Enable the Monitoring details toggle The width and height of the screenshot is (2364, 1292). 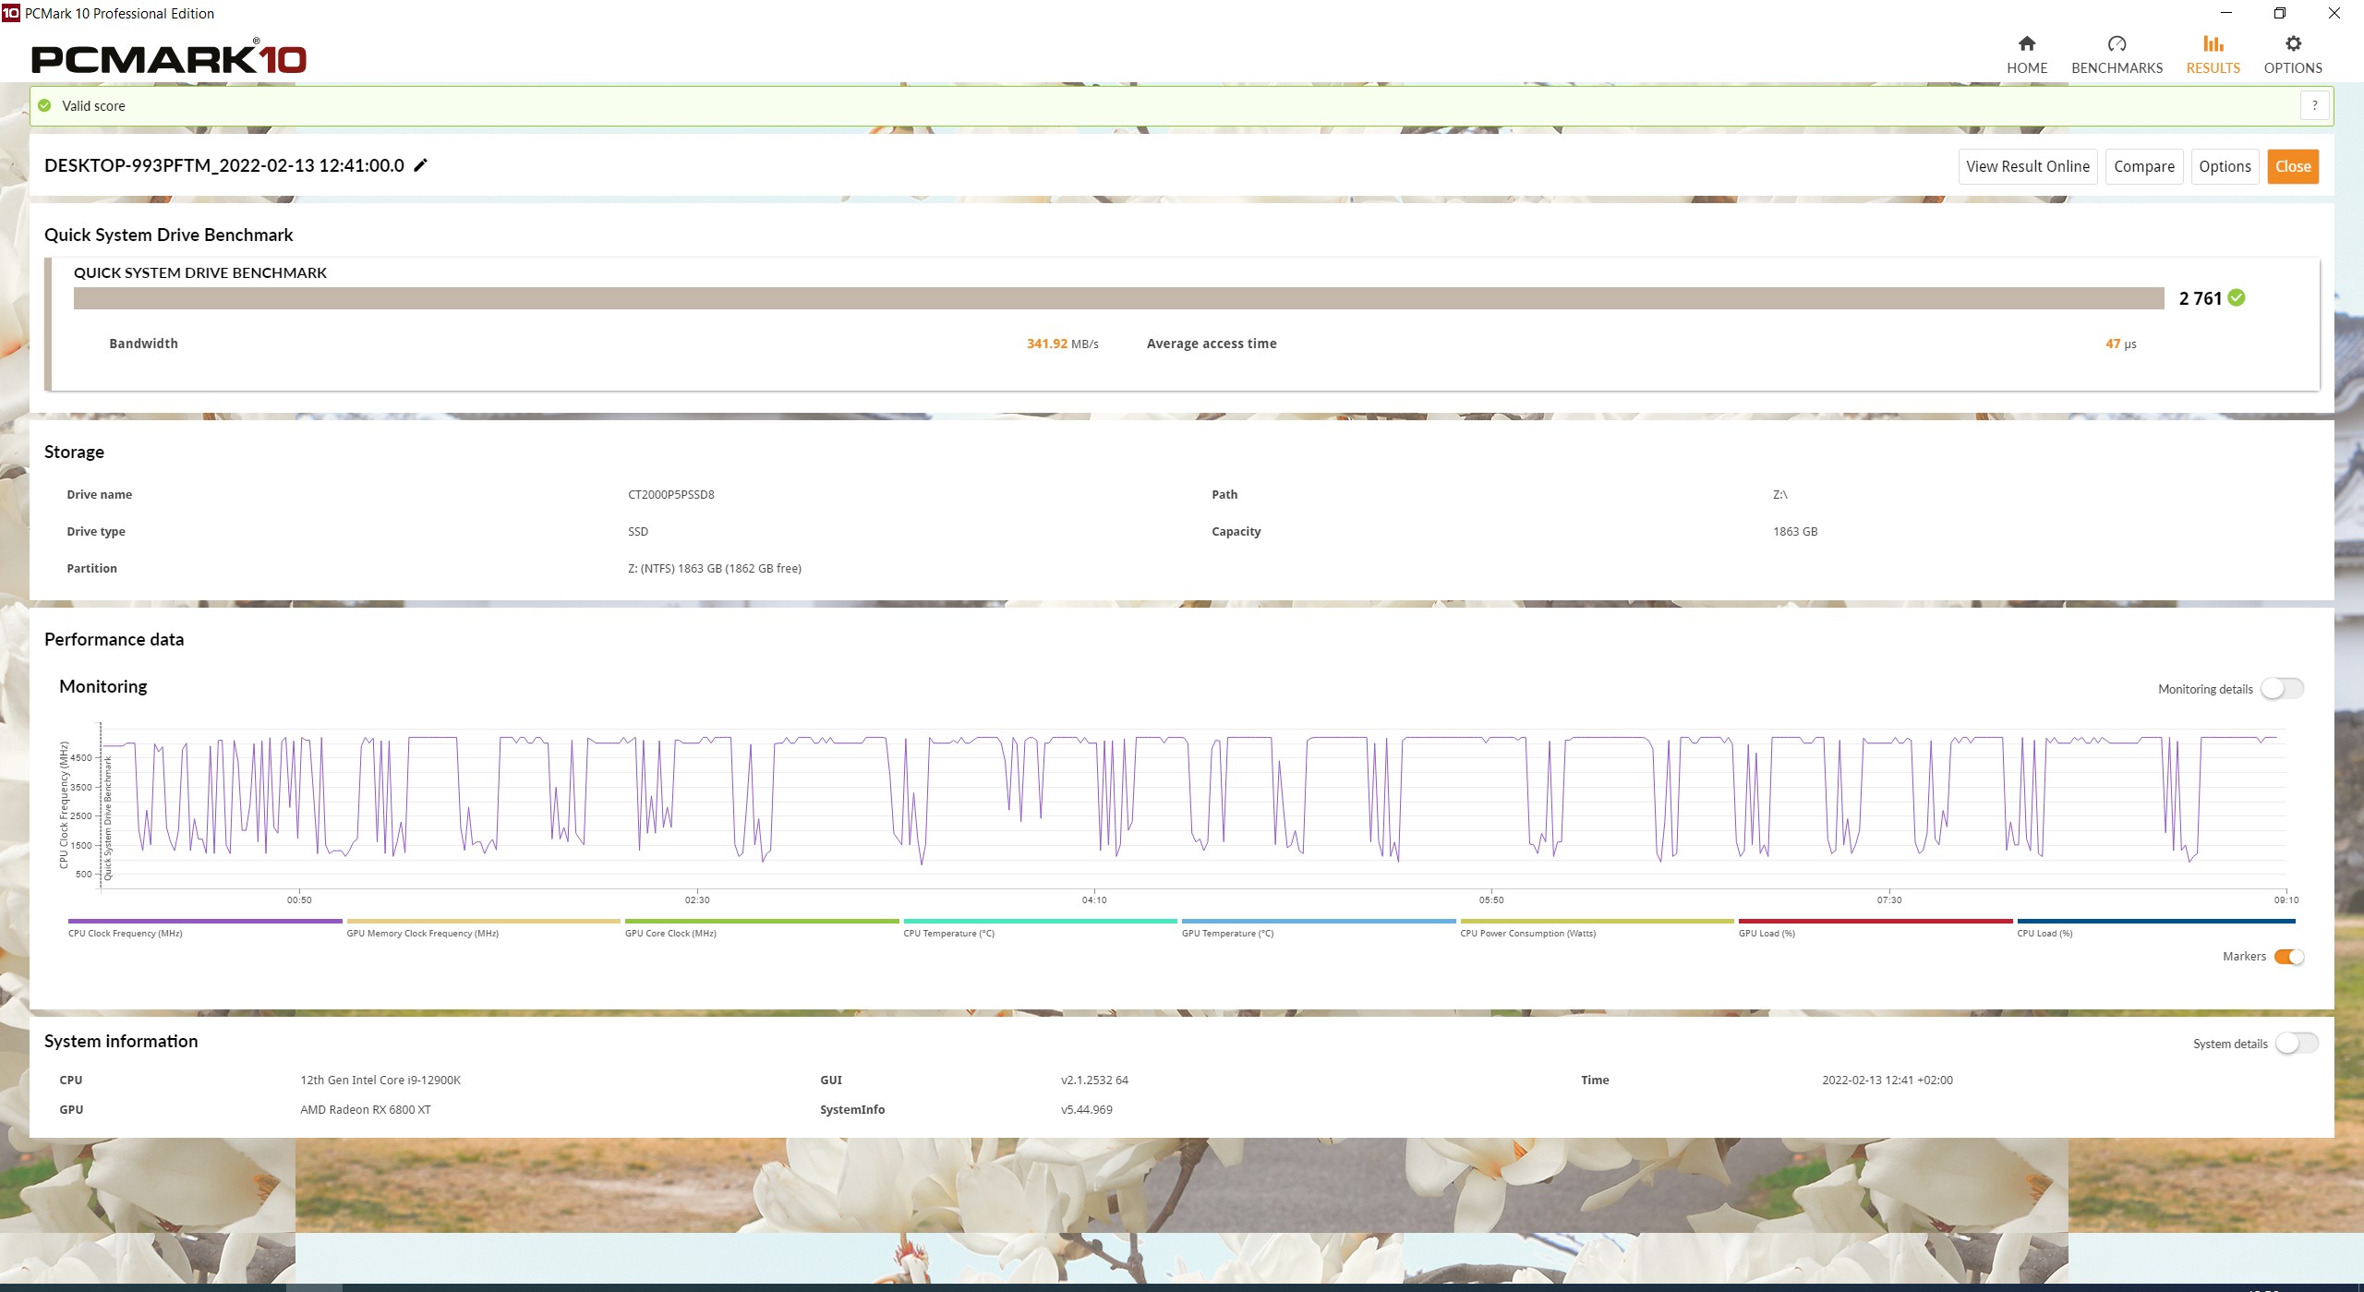coord(2282,689)
